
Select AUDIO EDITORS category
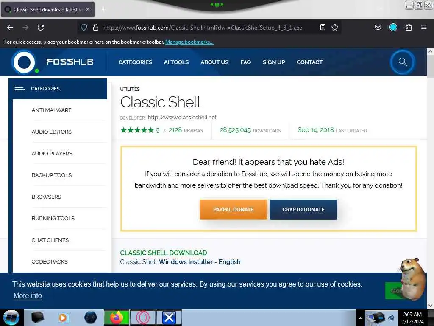(51, 132)
